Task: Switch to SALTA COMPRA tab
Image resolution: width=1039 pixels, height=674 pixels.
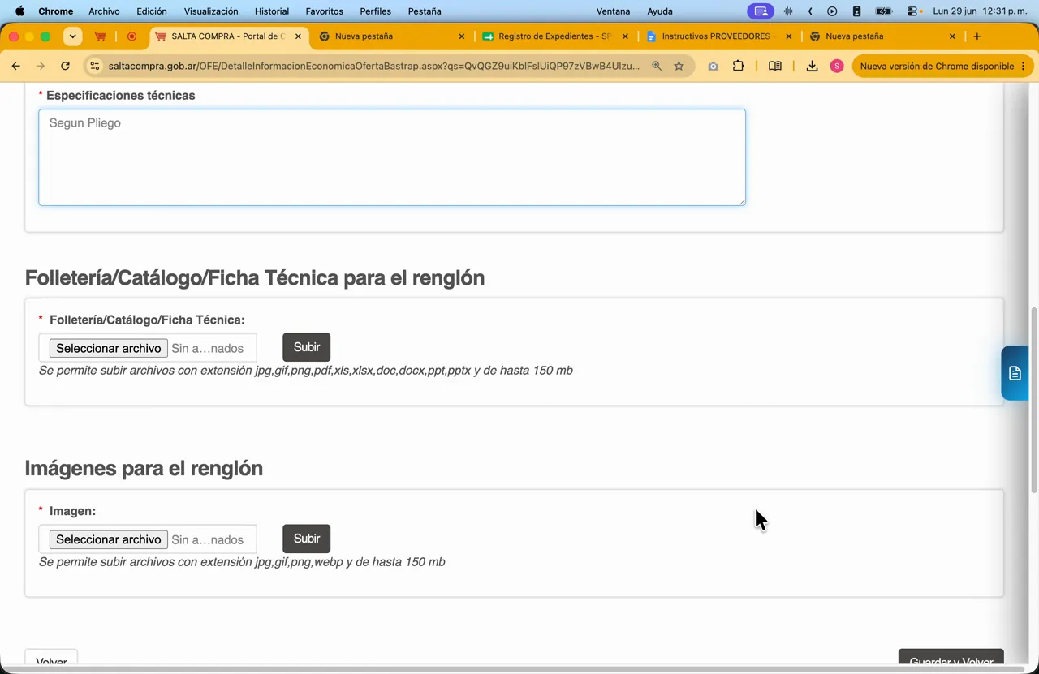Action: (x=229, y=36)
